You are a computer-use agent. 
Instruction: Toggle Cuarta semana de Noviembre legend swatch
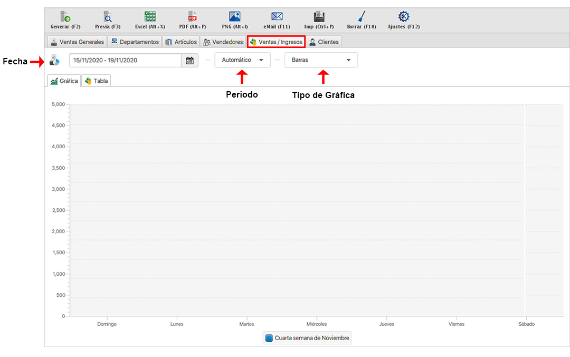(269, 338)
